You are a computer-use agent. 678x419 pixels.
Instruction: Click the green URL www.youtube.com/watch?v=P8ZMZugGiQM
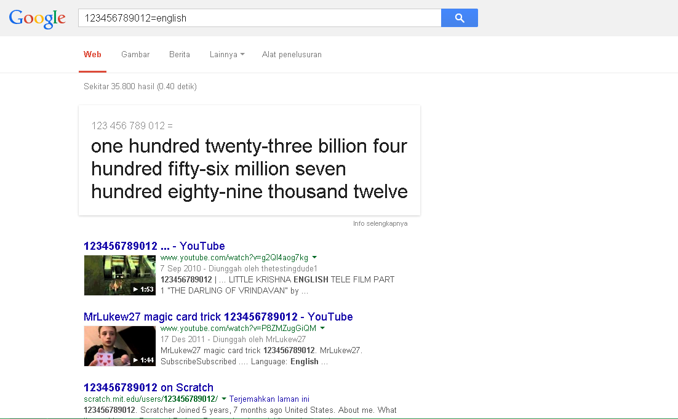pyautogui.click(x=238, y=328)
